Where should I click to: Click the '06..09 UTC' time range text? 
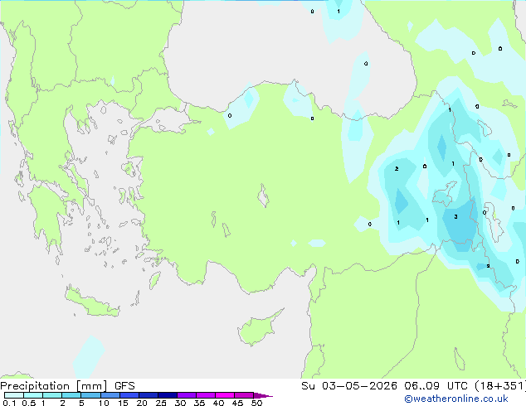[x=436, y=386]
